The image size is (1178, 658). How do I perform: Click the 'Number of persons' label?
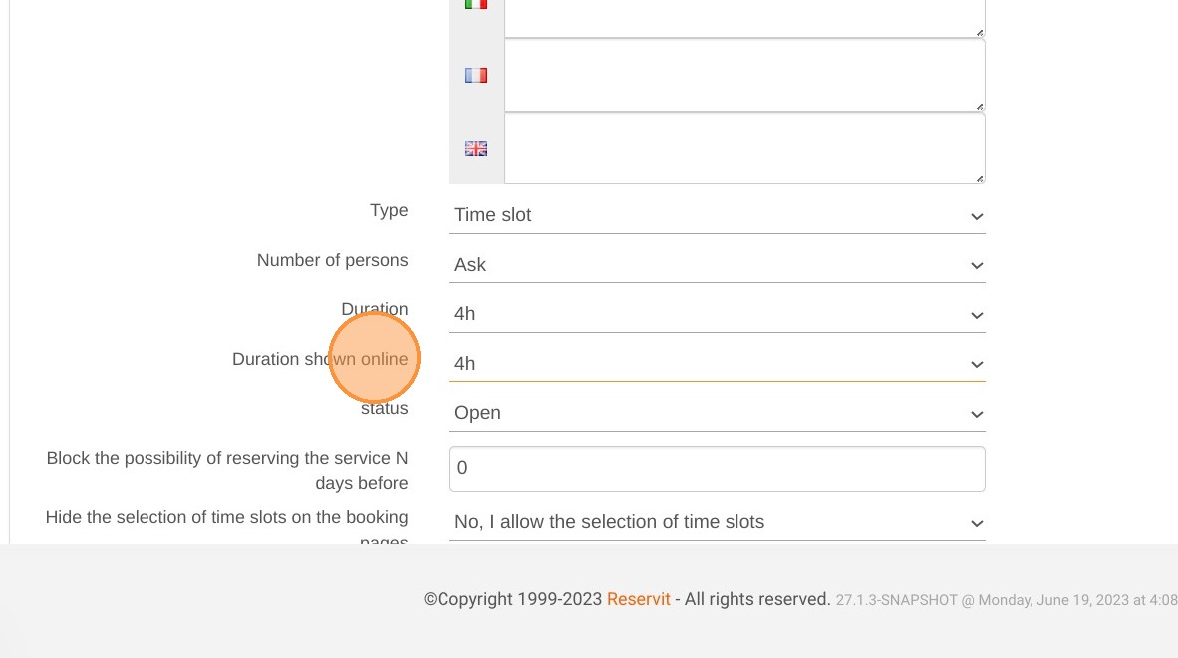pyautogui.click(x=332, y=260)
